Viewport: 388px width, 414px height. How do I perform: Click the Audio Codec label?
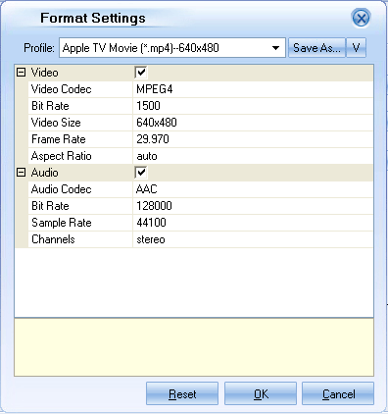61,189
